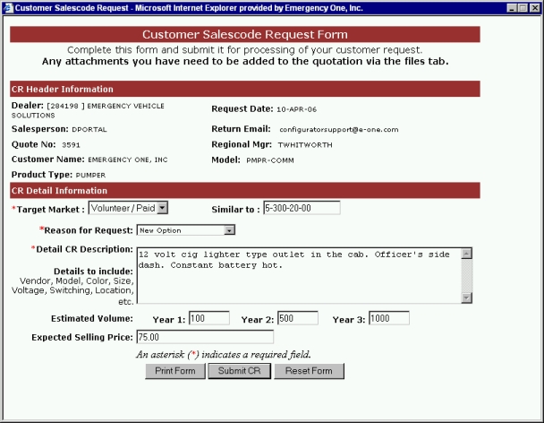Viewport: 544px width, 423px height.
Task: Click the CR Header Information heading
Action: [x=63, y=89]
